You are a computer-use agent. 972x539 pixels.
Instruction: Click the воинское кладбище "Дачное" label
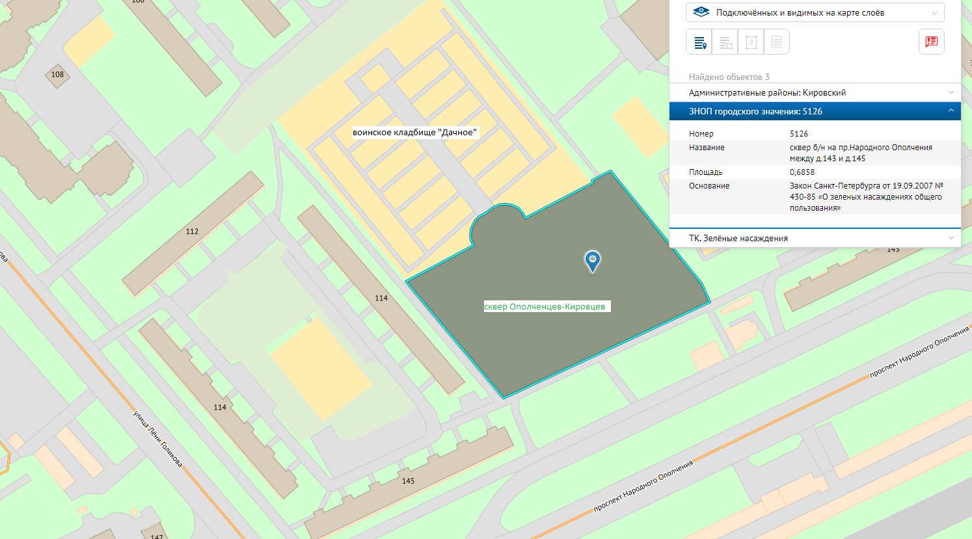pos(415,132)
